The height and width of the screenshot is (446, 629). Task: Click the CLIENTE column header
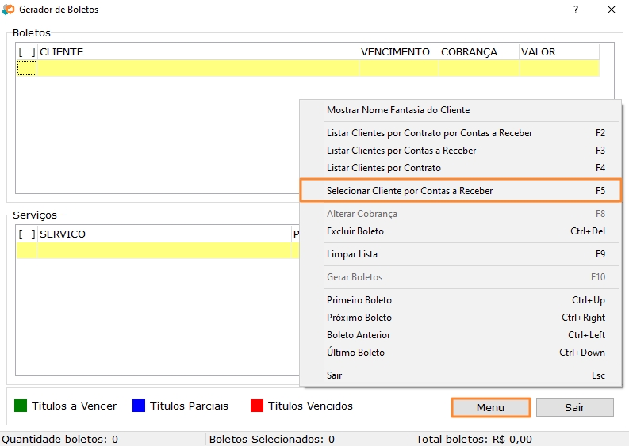pos(198,52)
